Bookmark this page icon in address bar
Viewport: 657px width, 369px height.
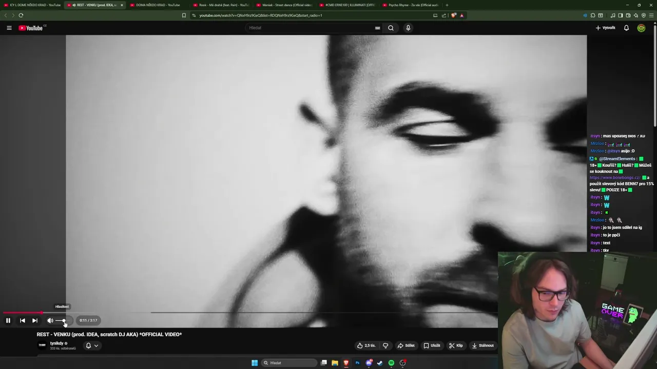pyautogui.click(x=184, y=15)
